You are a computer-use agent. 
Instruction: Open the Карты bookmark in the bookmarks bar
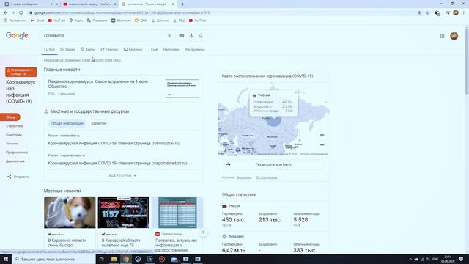pos(76,21)
